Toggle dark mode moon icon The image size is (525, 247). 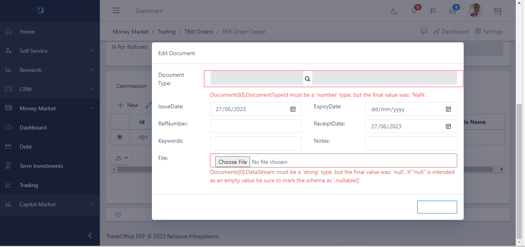tap(394, 11)
